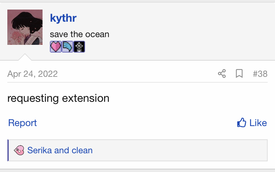275x172 pixels.
Task: Click the pink heart reaction emoji
Action: pyautogui.click(x=19, y=150)
